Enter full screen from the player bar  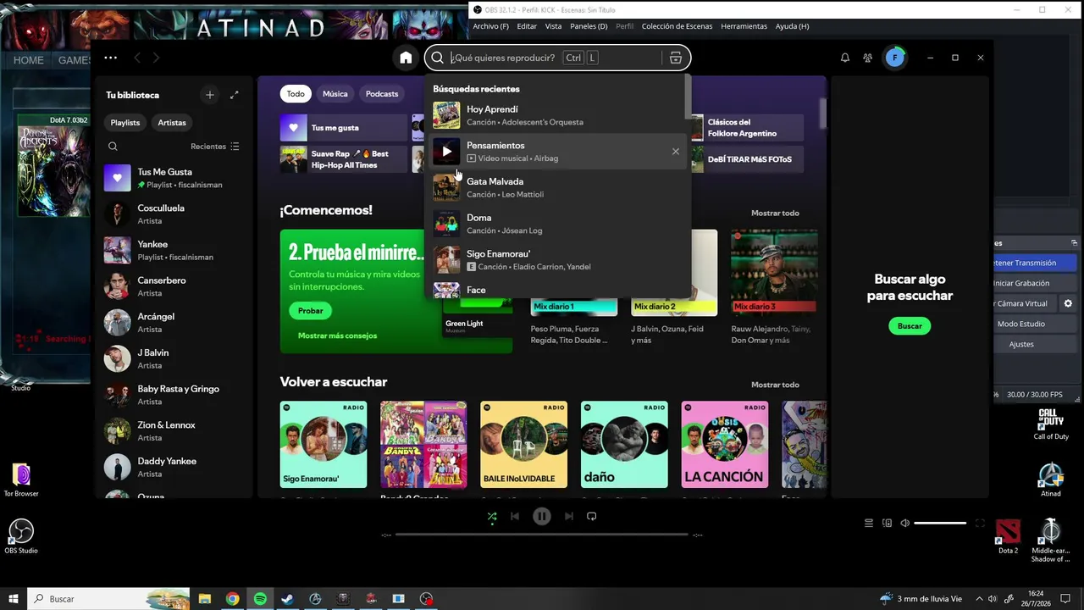pos(980,524)
